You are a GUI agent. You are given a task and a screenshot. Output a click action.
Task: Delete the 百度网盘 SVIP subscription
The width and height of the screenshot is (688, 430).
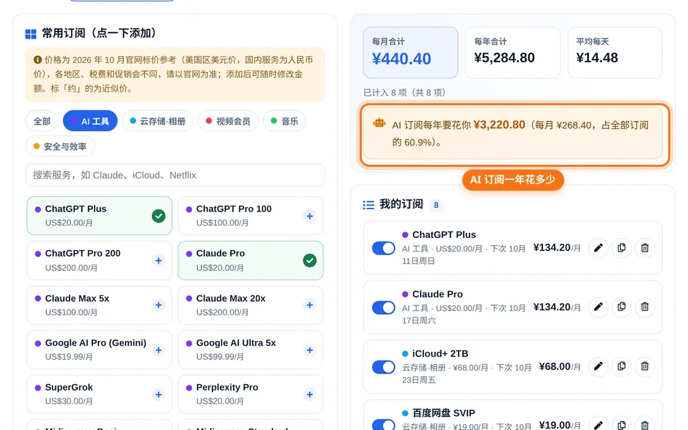coord(644,425)
